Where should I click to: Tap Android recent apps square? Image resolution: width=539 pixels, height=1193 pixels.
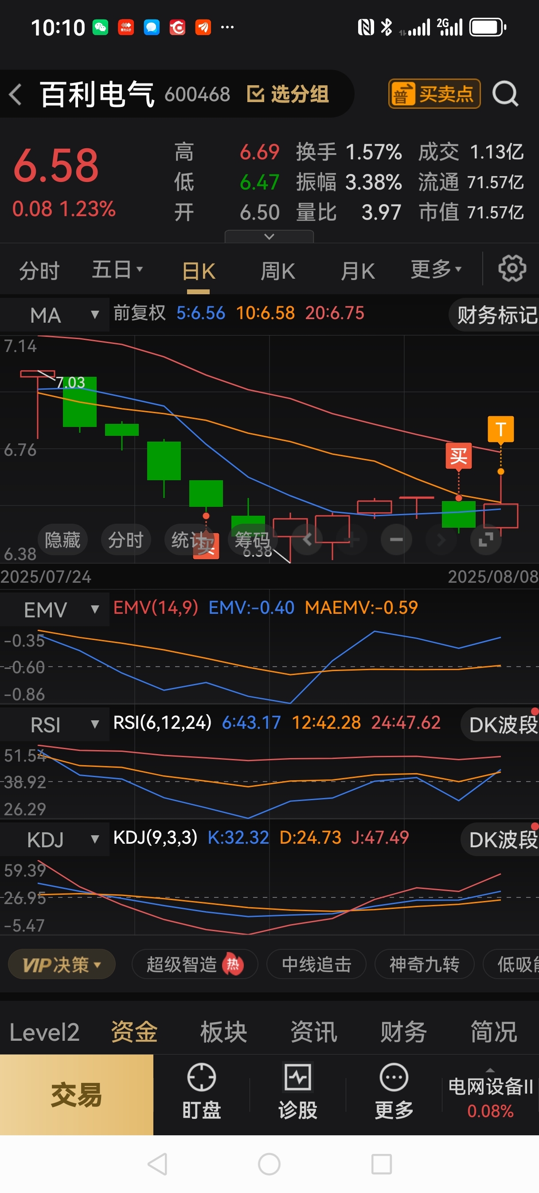tap(382, 1164)
